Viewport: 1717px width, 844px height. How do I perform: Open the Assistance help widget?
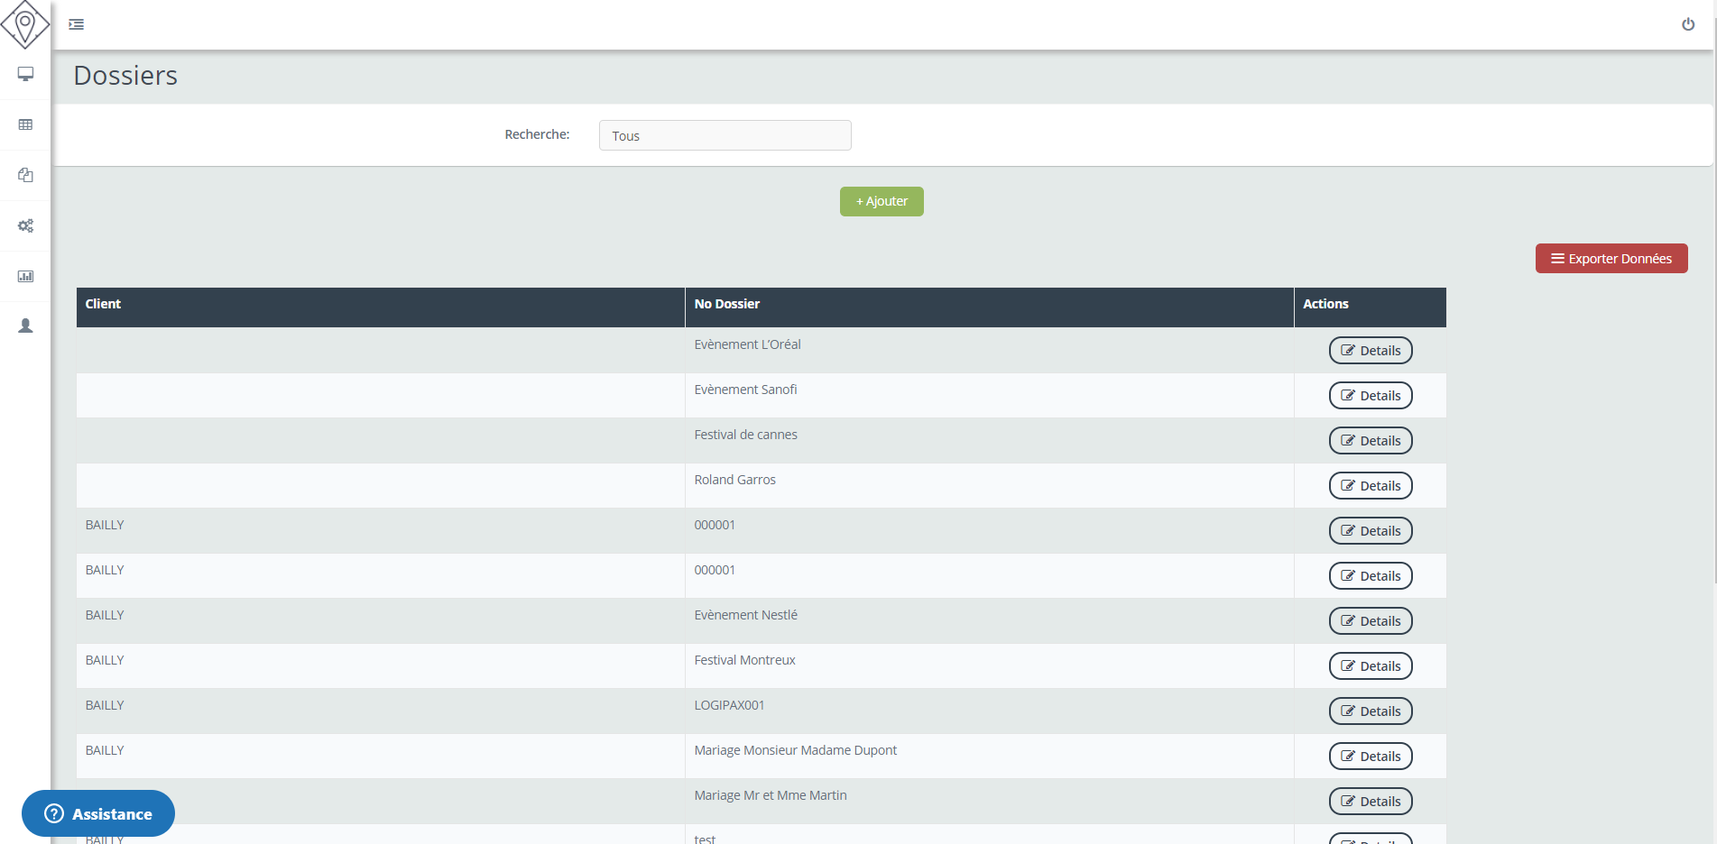[98, 813]
